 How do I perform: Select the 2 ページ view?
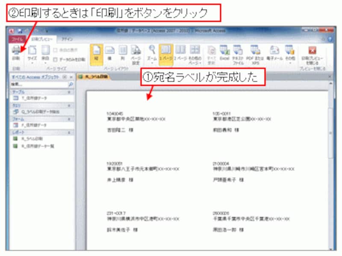[x=180, y=53]
